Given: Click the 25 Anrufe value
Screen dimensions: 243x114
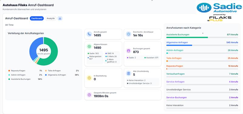Looking at the screenshot, I should coord(233,58).
